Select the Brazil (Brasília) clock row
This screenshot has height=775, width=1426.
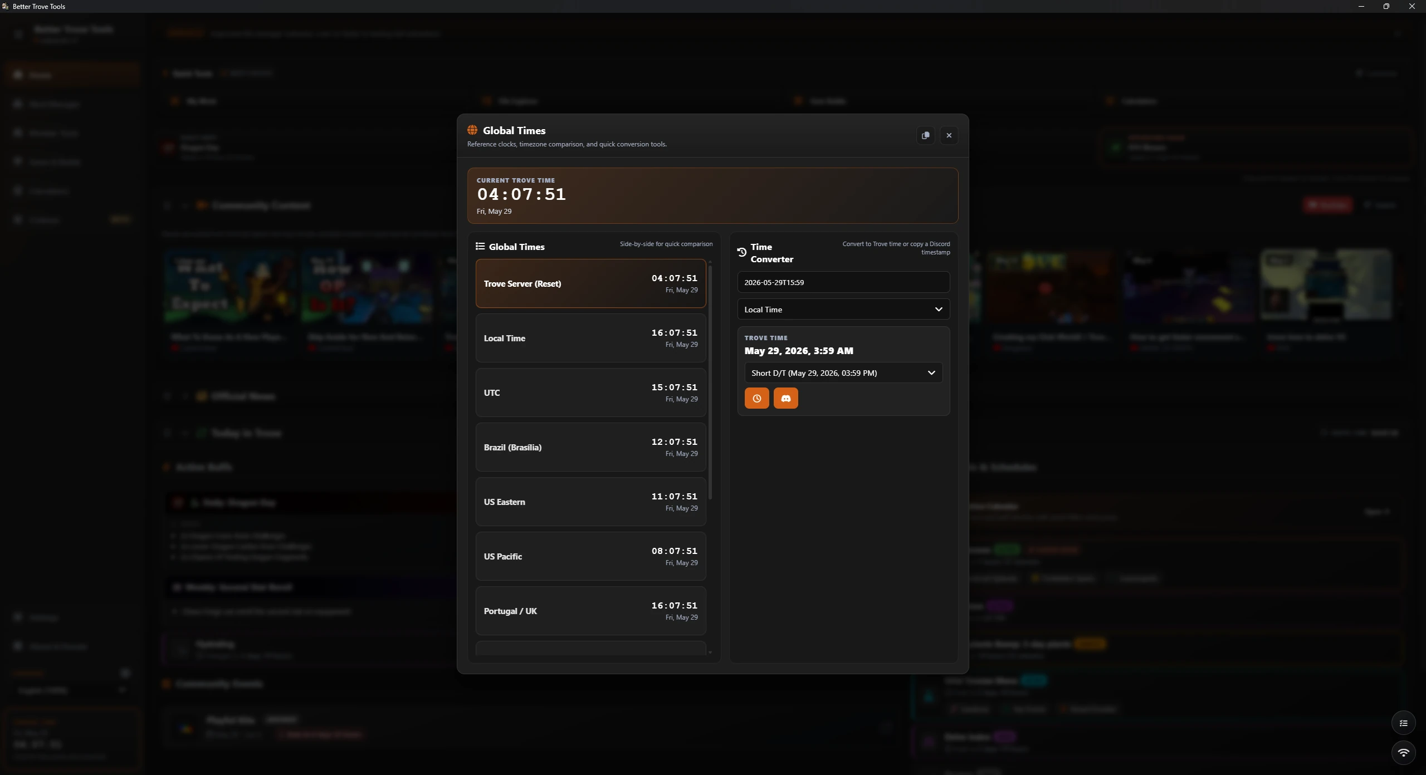[x=590, y=447]
